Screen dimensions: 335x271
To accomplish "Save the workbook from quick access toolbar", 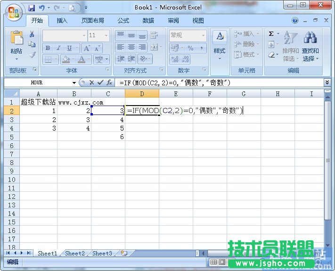I will (32, 8).
